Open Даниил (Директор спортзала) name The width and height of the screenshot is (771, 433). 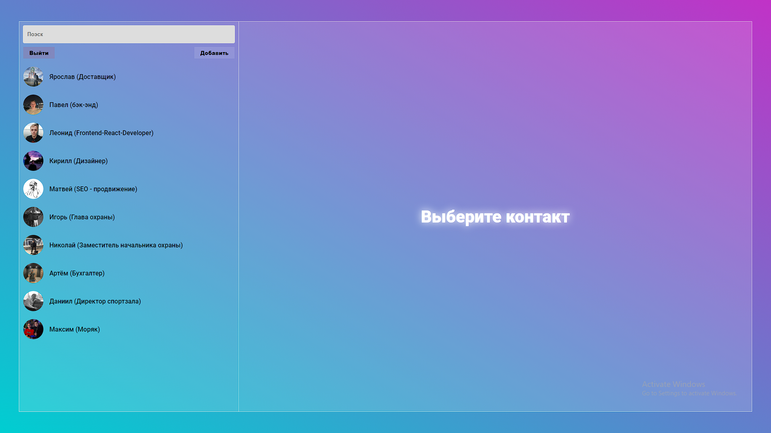pos(95,301)
